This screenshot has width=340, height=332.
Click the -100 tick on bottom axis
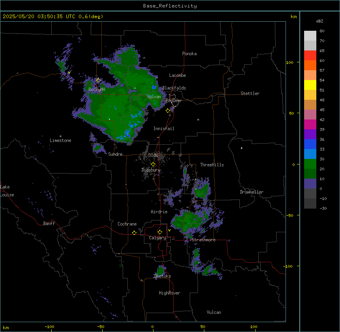point(49,326)
